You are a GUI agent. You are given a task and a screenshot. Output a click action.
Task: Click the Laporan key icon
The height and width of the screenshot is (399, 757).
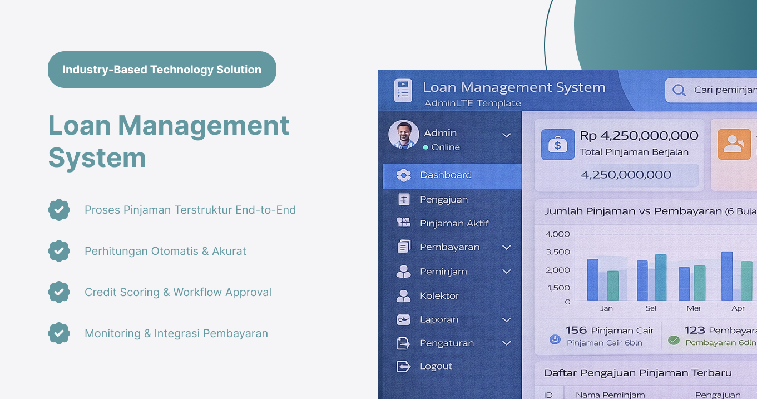pos(403,319)
